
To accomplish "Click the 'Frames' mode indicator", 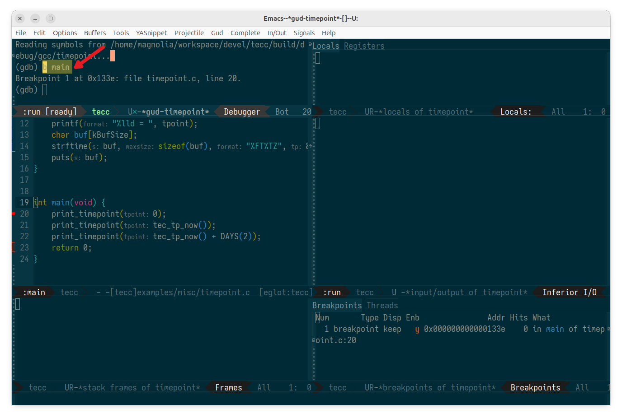I will (x=229, y=388).
